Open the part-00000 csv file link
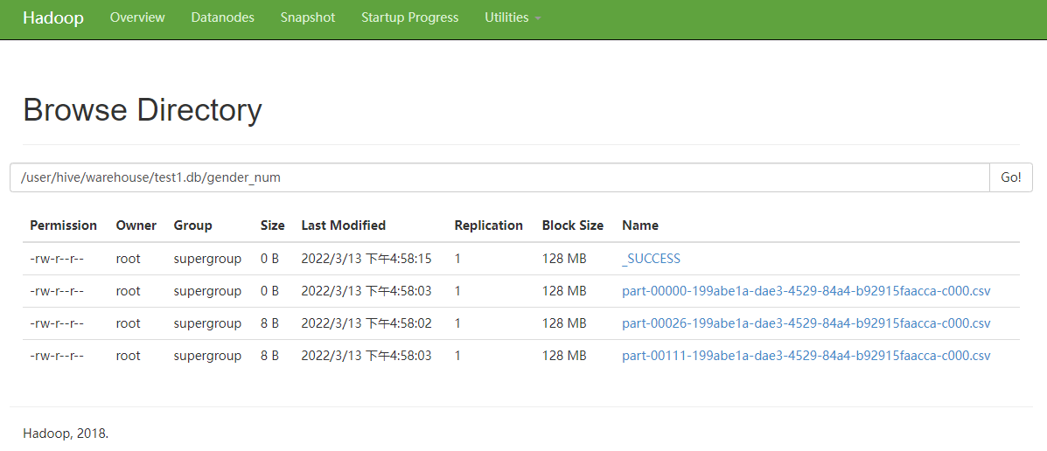 coord(806,291)
